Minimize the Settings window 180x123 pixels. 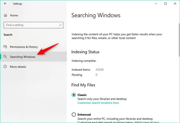tap(156, 4)
